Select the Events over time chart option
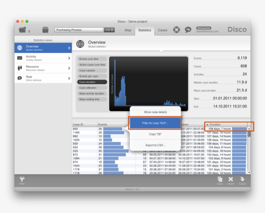Screen dimensions: 265x213 [x=92, y=59]
